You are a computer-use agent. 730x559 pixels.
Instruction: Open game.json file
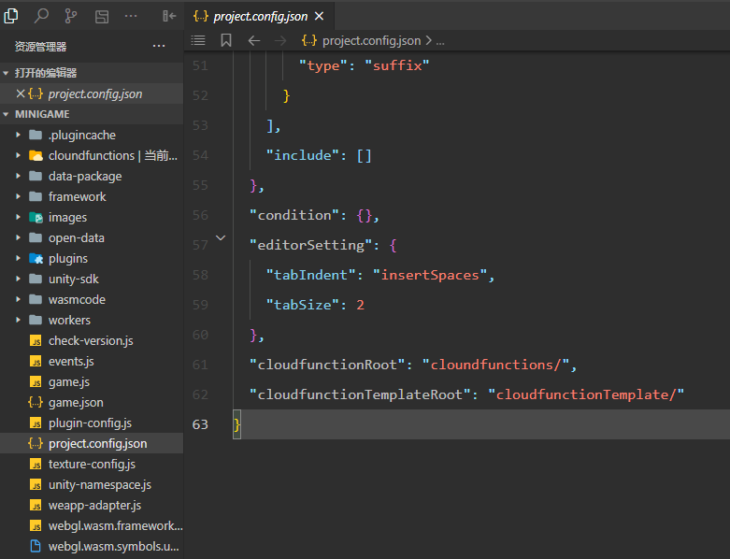click(92, 402)
